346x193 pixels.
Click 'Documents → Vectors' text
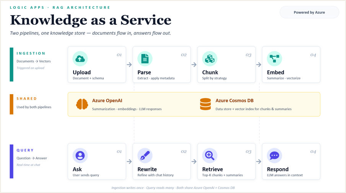34,61
